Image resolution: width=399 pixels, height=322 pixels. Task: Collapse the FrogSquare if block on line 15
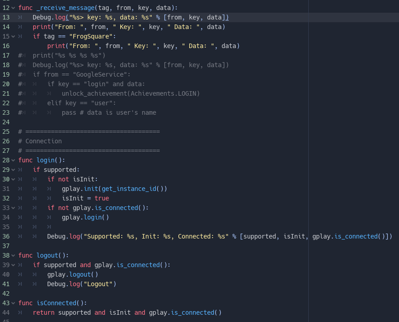click(13, 36)
